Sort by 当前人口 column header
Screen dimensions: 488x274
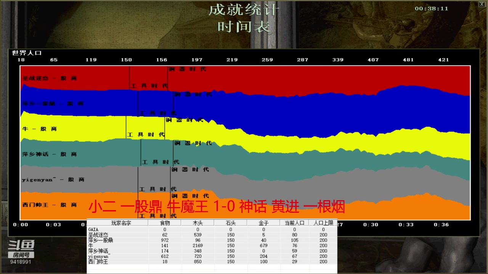coord(295,223)
